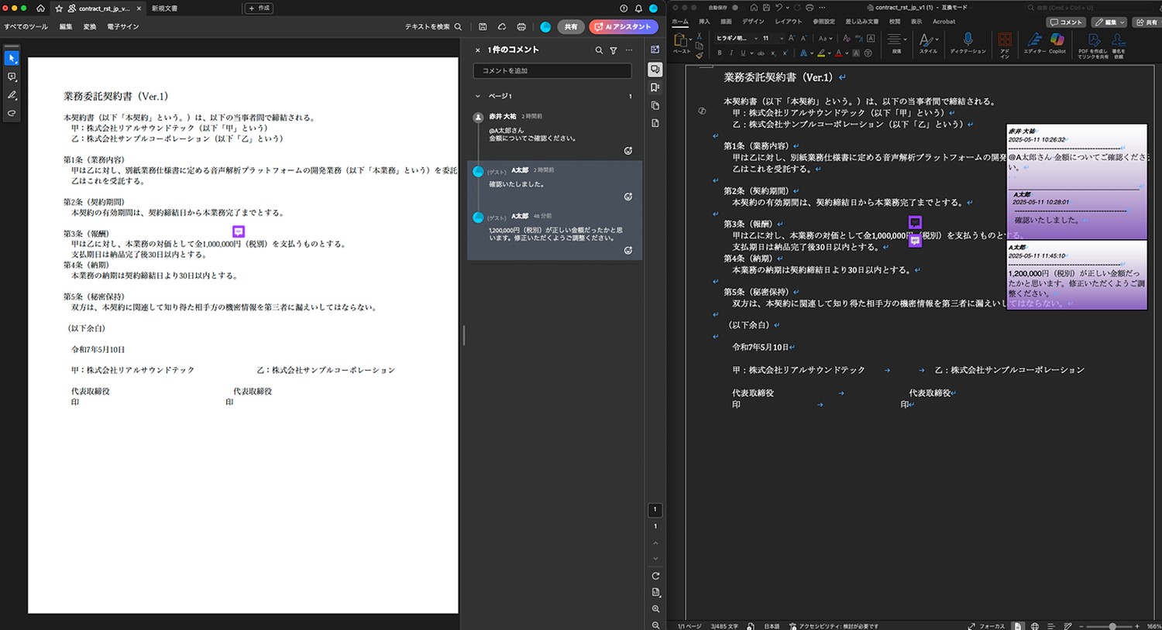Open the 挿入 ribbon tab in Word
Screen dimensions: 1162x630
coord(704,22)
